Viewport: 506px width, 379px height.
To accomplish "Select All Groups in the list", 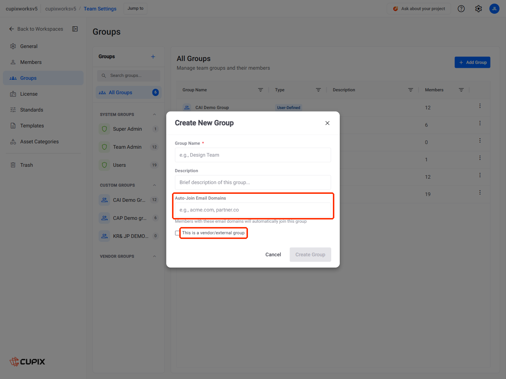I will (x=129, y=92).
